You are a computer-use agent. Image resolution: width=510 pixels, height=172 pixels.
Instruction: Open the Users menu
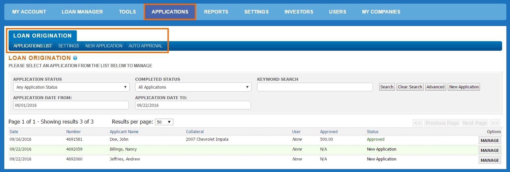click(x=338, y=12)
